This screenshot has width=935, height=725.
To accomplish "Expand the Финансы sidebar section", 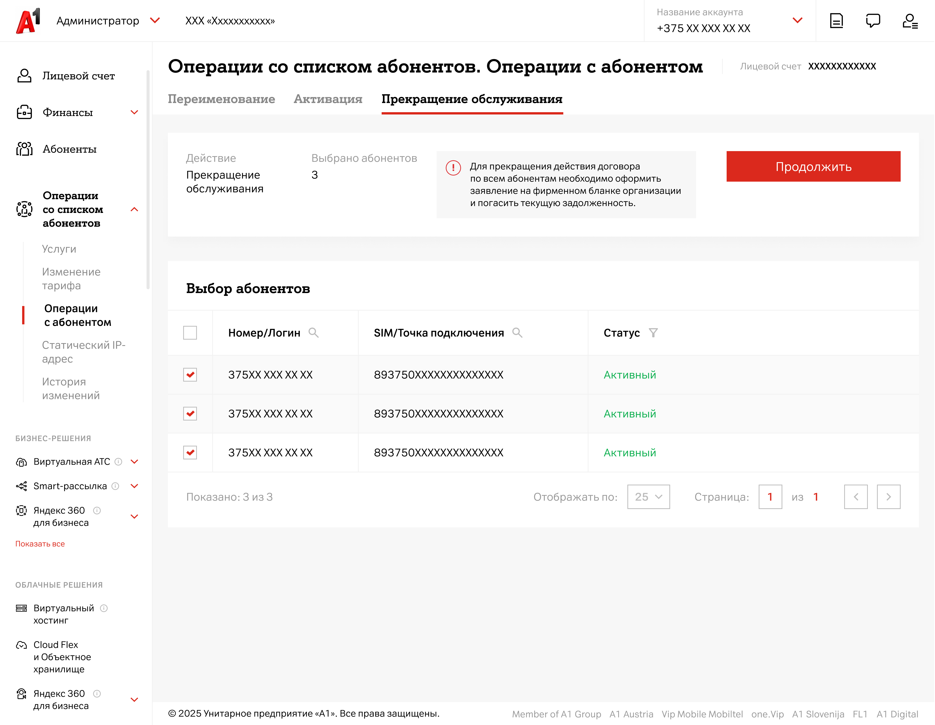I will pos(134,112).
